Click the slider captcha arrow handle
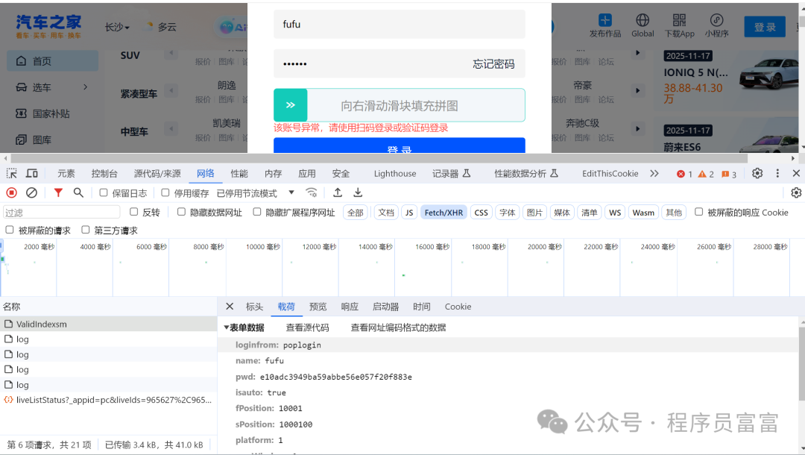 291,105
